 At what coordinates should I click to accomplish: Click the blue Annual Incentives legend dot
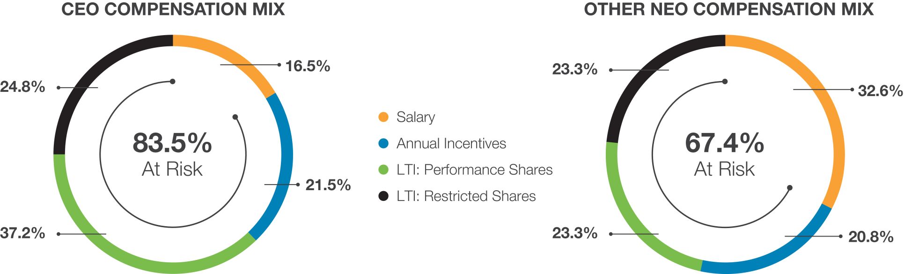383,143
